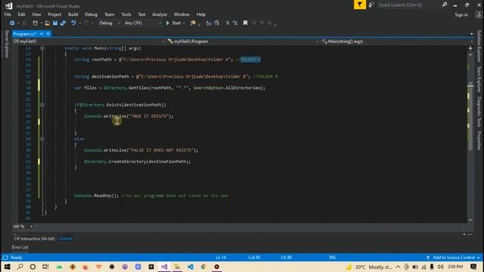
Task: Open Task View on taskbar
Action: 45,267
